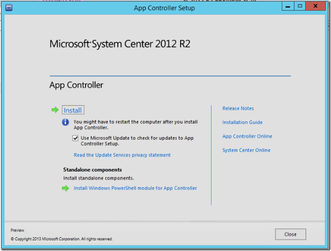The height and width of the screenshot is (251, 331).
Task: Click the App Controller Setup title bar text
Action: click(164, 8)
